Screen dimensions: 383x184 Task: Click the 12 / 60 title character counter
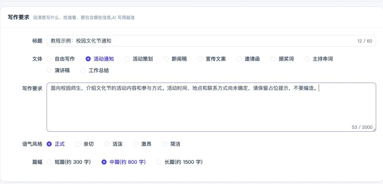tap(365, 41)
